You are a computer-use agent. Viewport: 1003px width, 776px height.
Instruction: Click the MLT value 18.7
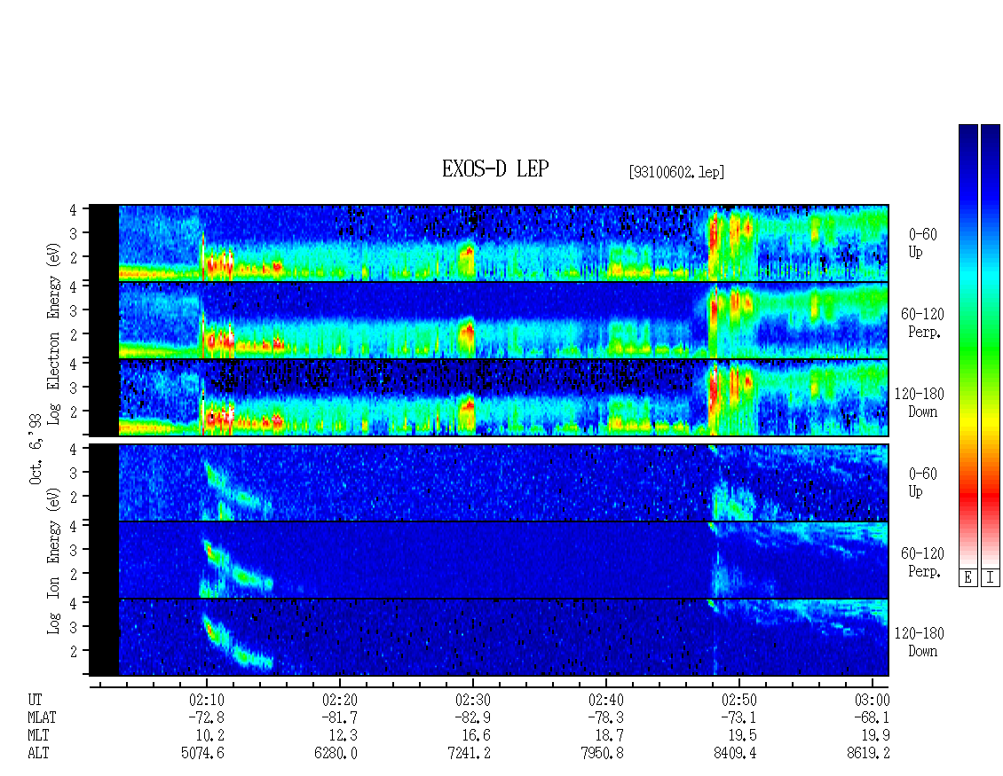610,736
